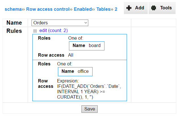Open the edit (count: 2) link
The image size is (178, 117).
[x=53, y=31]
